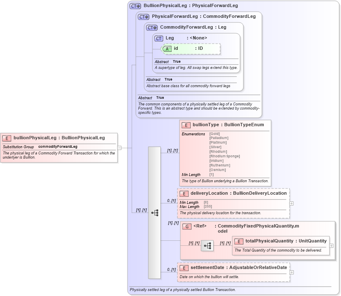Select totalPhysicalQuantity : UnitQuantity label
Image resolution: width=341 pixels, height=296 pixels.
coord(286,241)
